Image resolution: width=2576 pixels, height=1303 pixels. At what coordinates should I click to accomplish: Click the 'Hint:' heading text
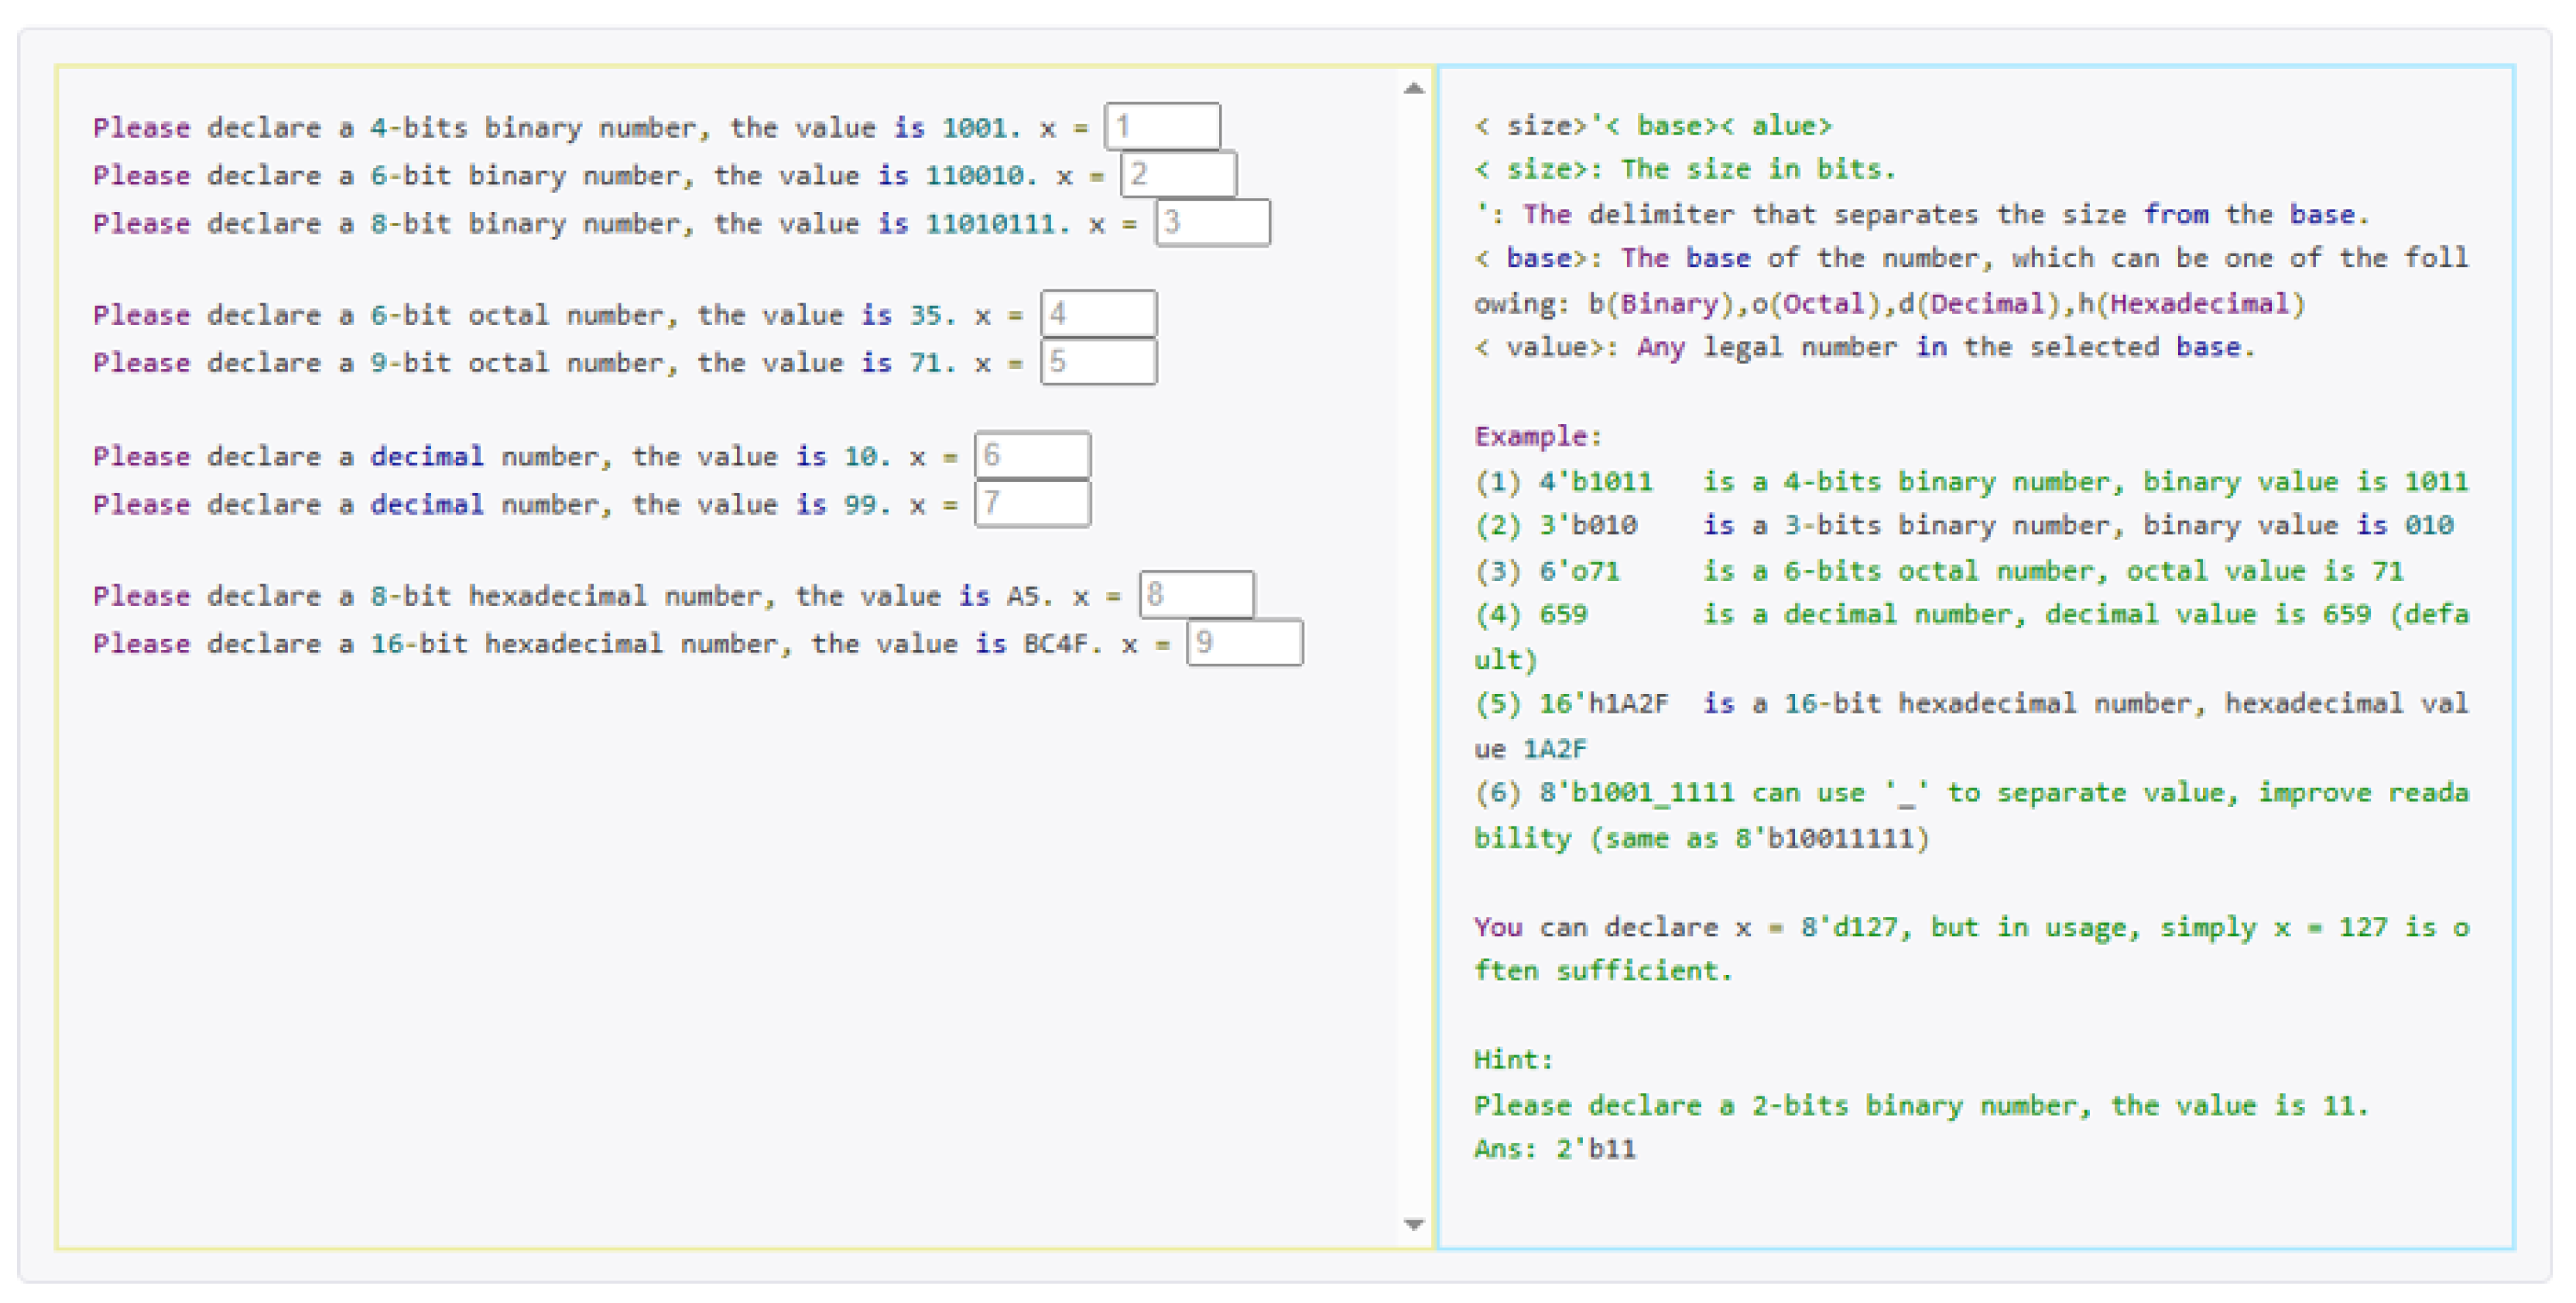tap(1513, 1060)
